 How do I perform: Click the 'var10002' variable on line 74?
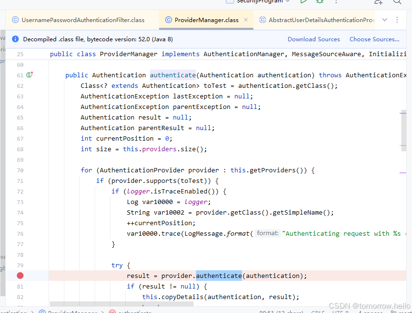pos(169,213)
